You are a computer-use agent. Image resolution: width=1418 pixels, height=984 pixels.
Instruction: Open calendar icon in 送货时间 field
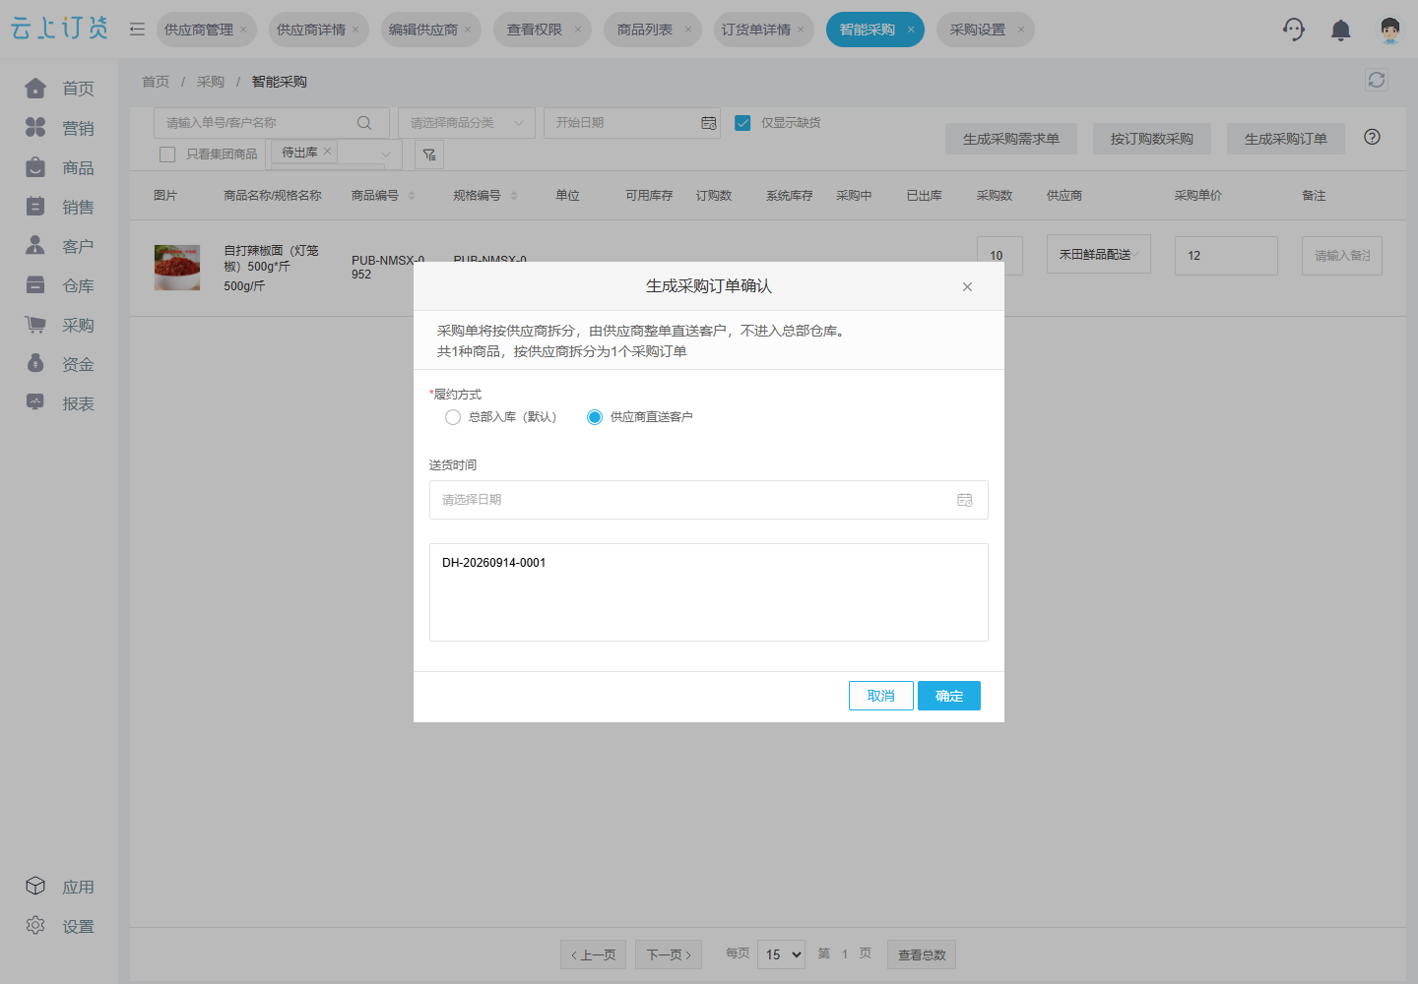[965, 500]
